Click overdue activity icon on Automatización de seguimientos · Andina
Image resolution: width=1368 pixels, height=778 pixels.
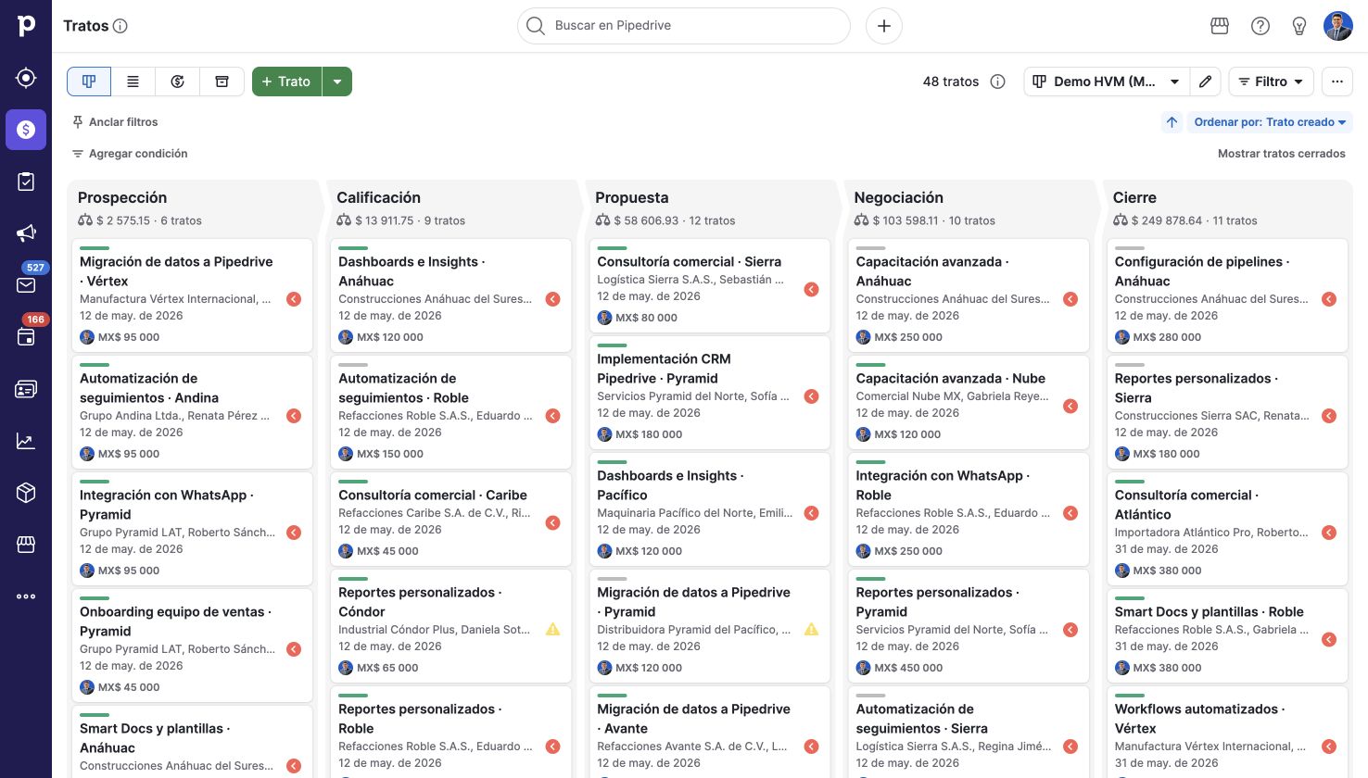pos(294,416)
